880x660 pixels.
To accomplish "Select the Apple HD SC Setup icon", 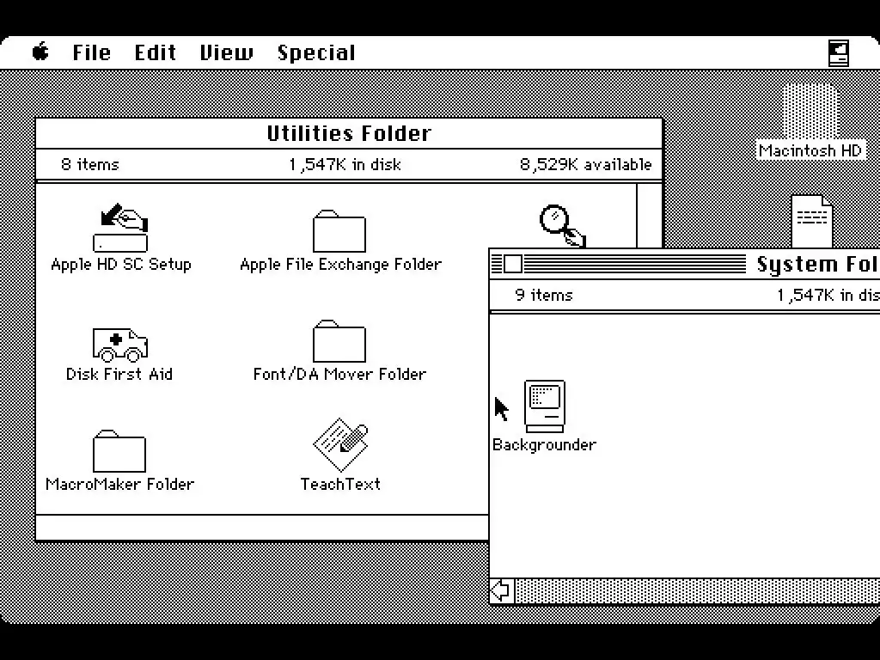I will (120, 227).
